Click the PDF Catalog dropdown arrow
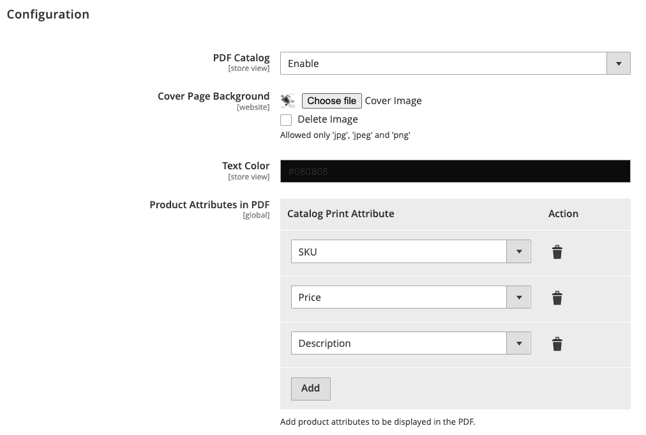The height and width of the screenshot is (435, 646). click(x=618, y=64)
